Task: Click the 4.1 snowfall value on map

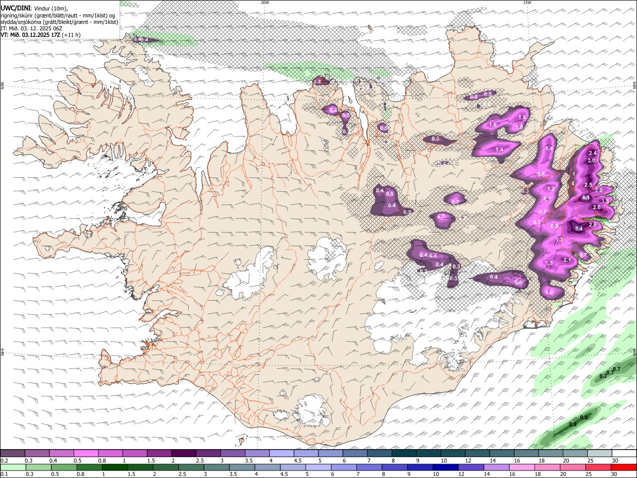Action: coord(586,198)
